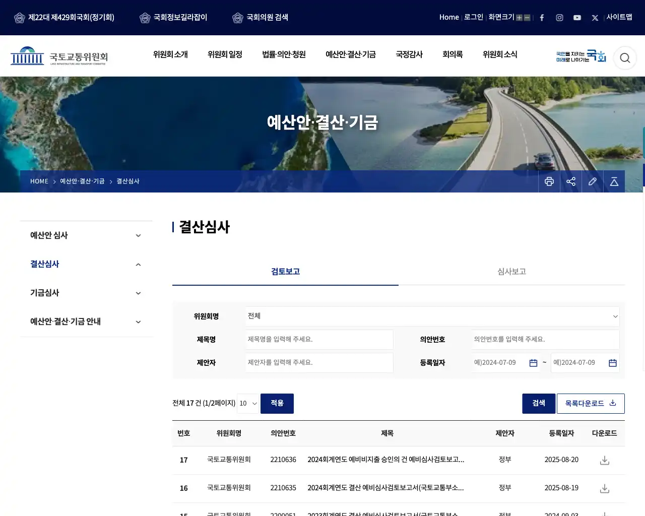Focus the 제안자 input field
The image size is (645, 516).
319,363
